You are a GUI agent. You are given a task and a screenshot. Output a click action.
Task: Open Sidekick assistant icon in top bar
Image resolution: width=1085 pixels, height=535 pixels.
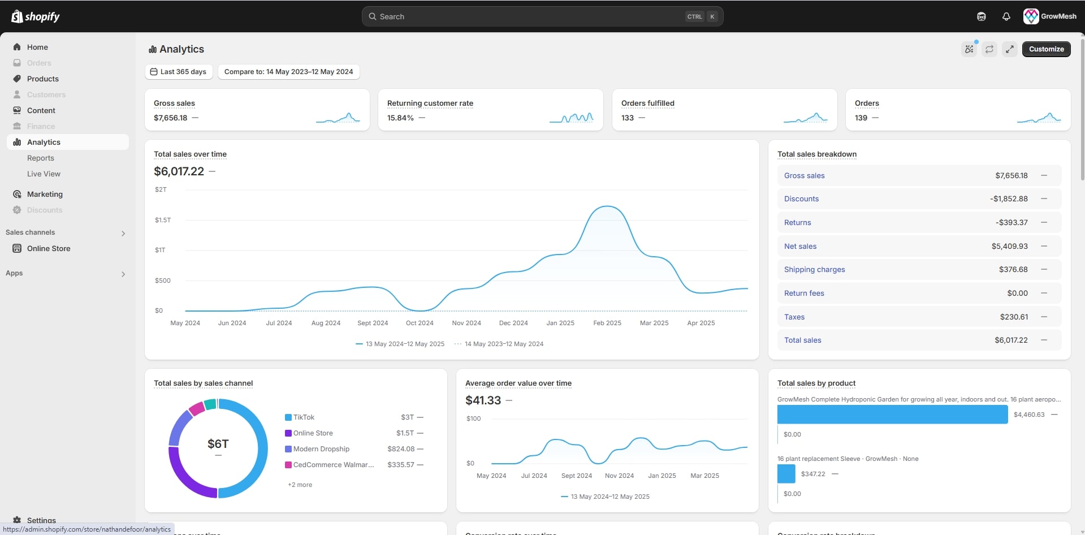click(x=981, y=16)
